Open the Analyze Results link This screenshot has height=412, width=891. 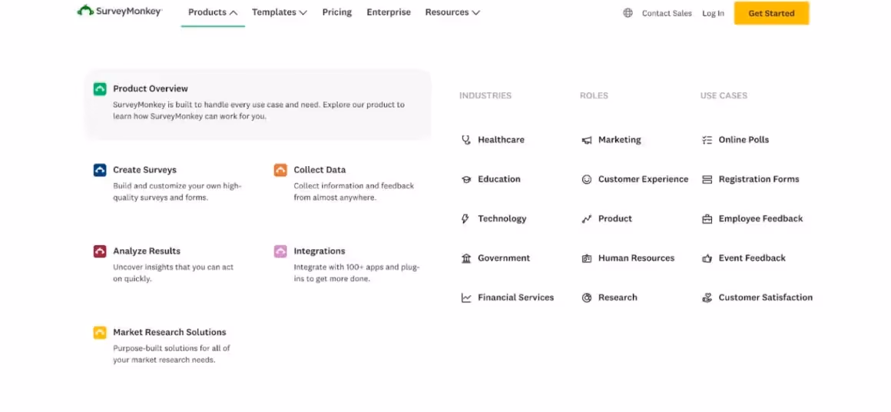tap(147, 251)
